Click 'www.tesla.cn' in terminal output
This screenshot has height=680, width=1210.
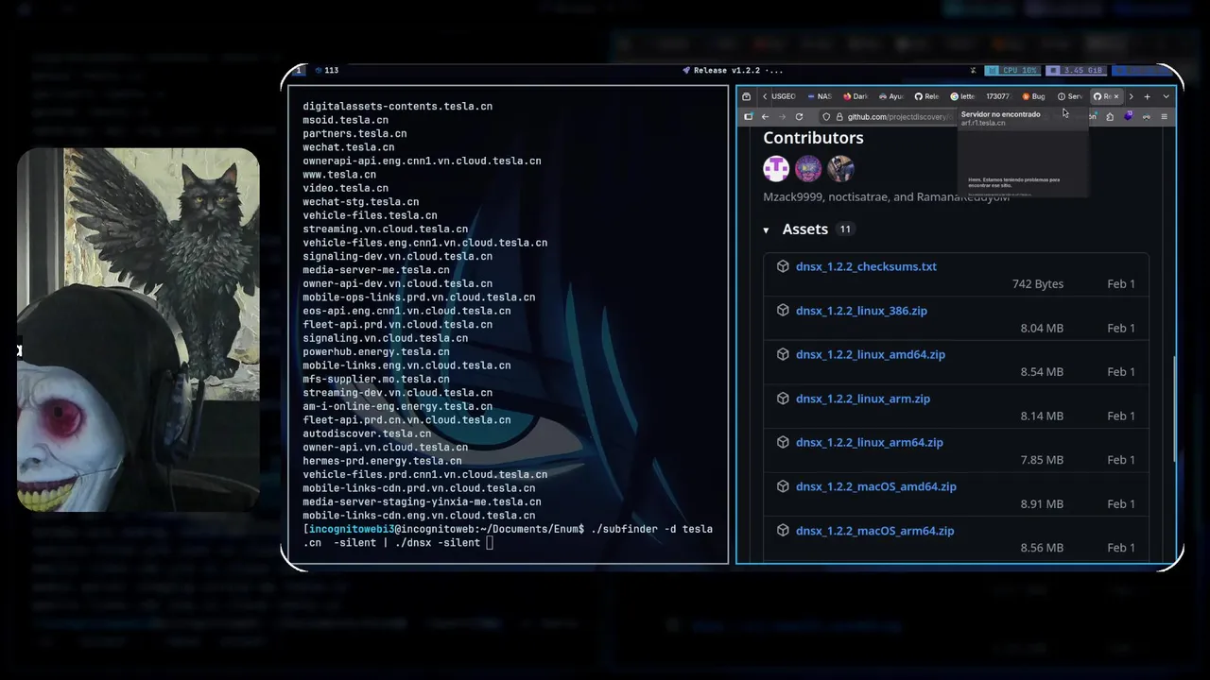coord(339,175)
